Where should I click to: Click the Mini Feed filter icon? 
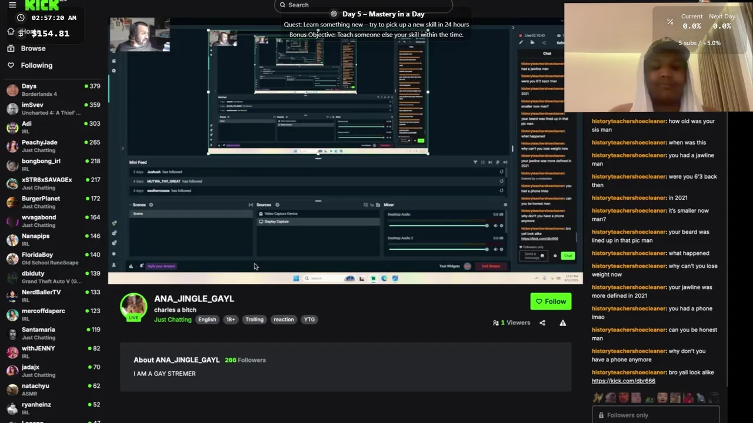(475, 162)
